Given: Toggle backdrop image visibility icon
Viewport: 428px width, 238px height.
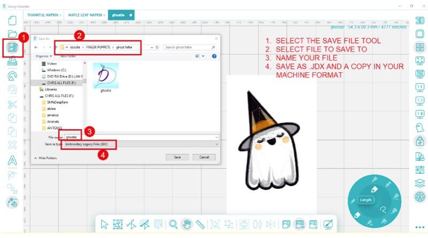Looking at the screenshot, I should (300, 225).
